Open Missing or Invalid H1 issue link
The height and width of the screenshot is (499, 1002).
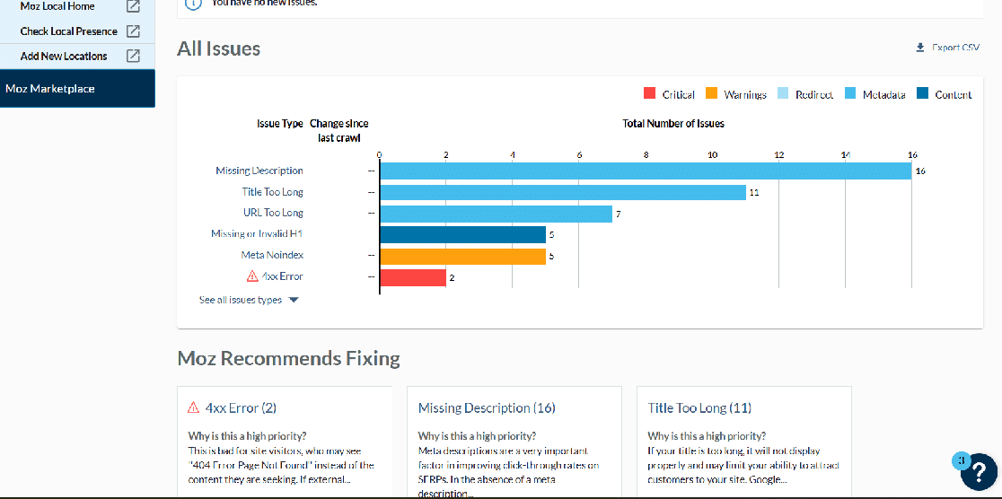[x=258, y=234]
